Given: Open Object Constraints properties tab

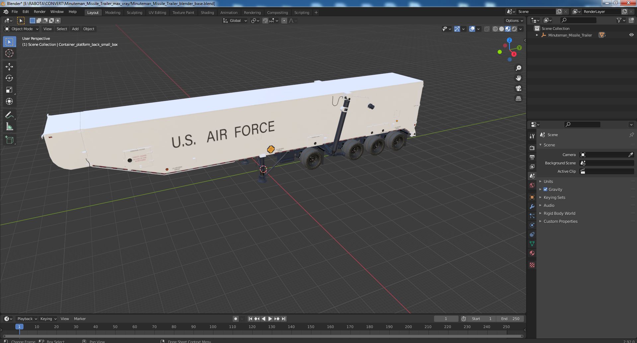Looking at the screenshot, I should tap(532, 234).
